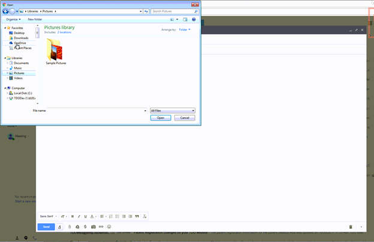Click the attach files paperclip icon
374x242 pixels.
coord(70,226)
